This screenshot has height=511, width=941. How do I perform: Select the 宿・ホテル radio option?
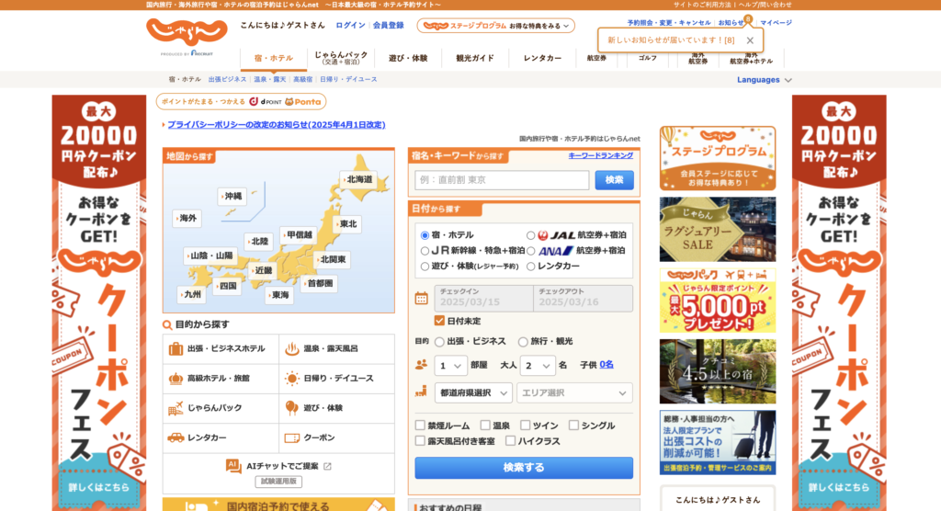(425, 235)
